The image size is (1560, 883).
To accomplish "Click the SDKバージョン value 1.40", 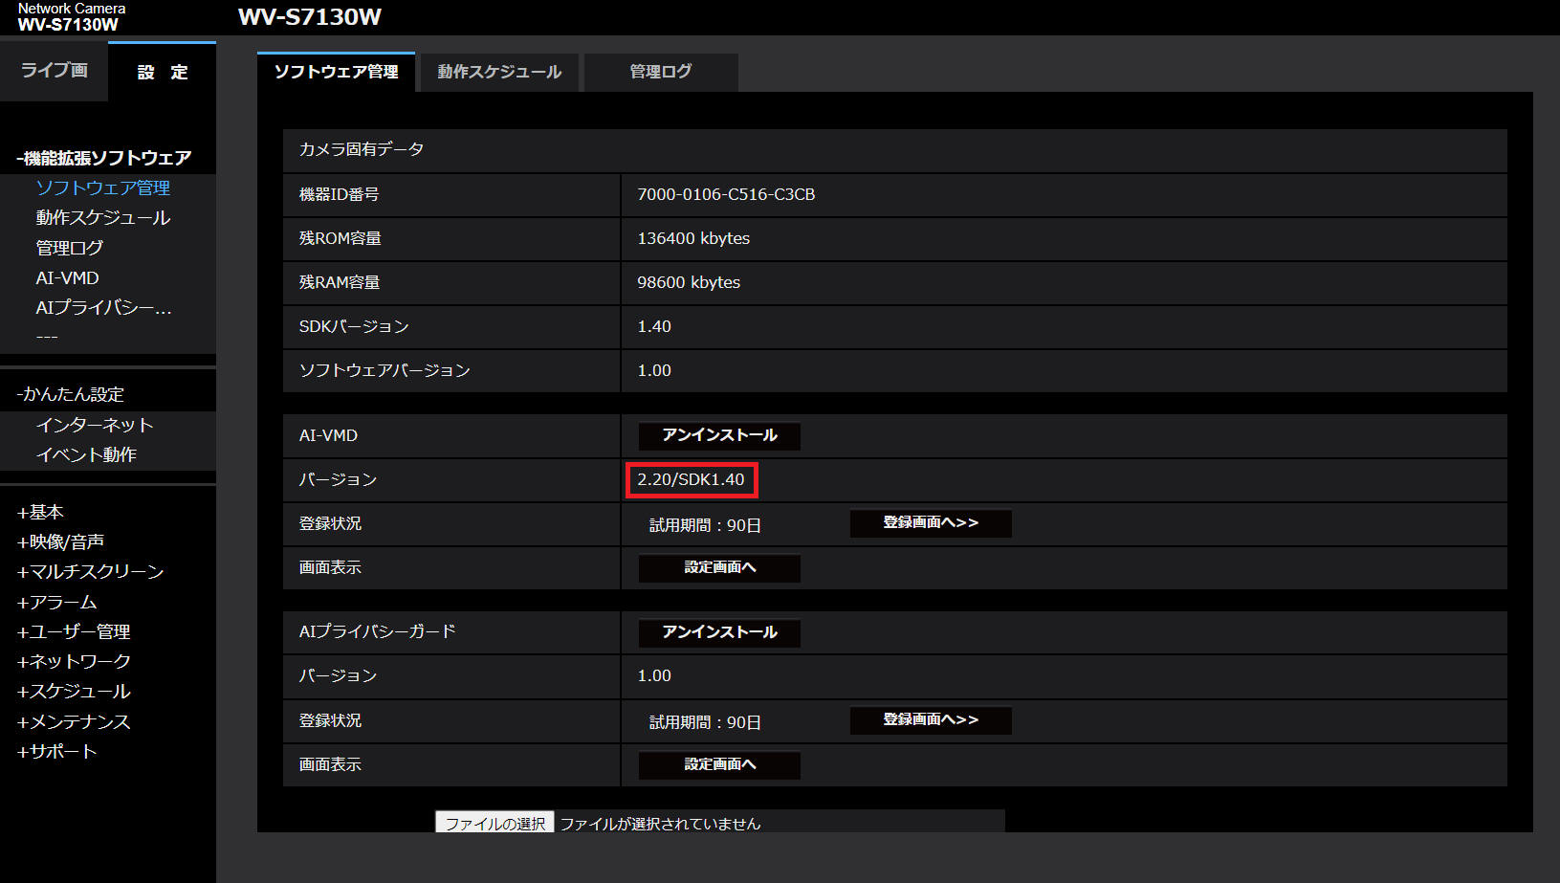I will [x=654, y=326].
